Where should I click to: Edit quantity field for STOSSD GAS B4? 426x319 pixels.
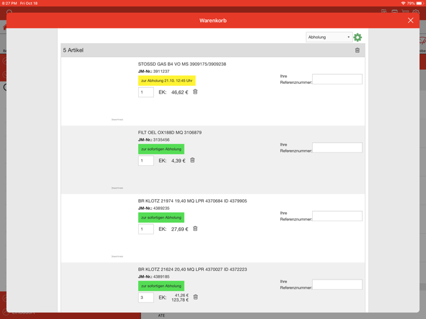click(146, 92)
